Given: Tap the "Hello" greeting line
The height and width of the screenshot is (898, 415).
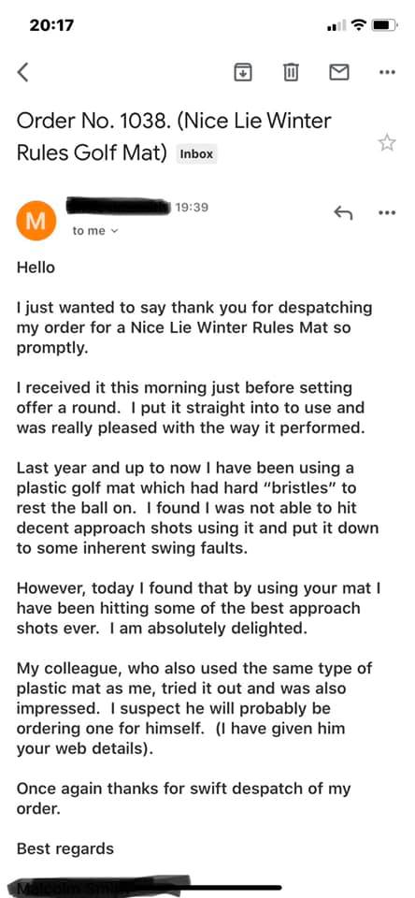Looking at the screenshot, I should pos(36,268).
